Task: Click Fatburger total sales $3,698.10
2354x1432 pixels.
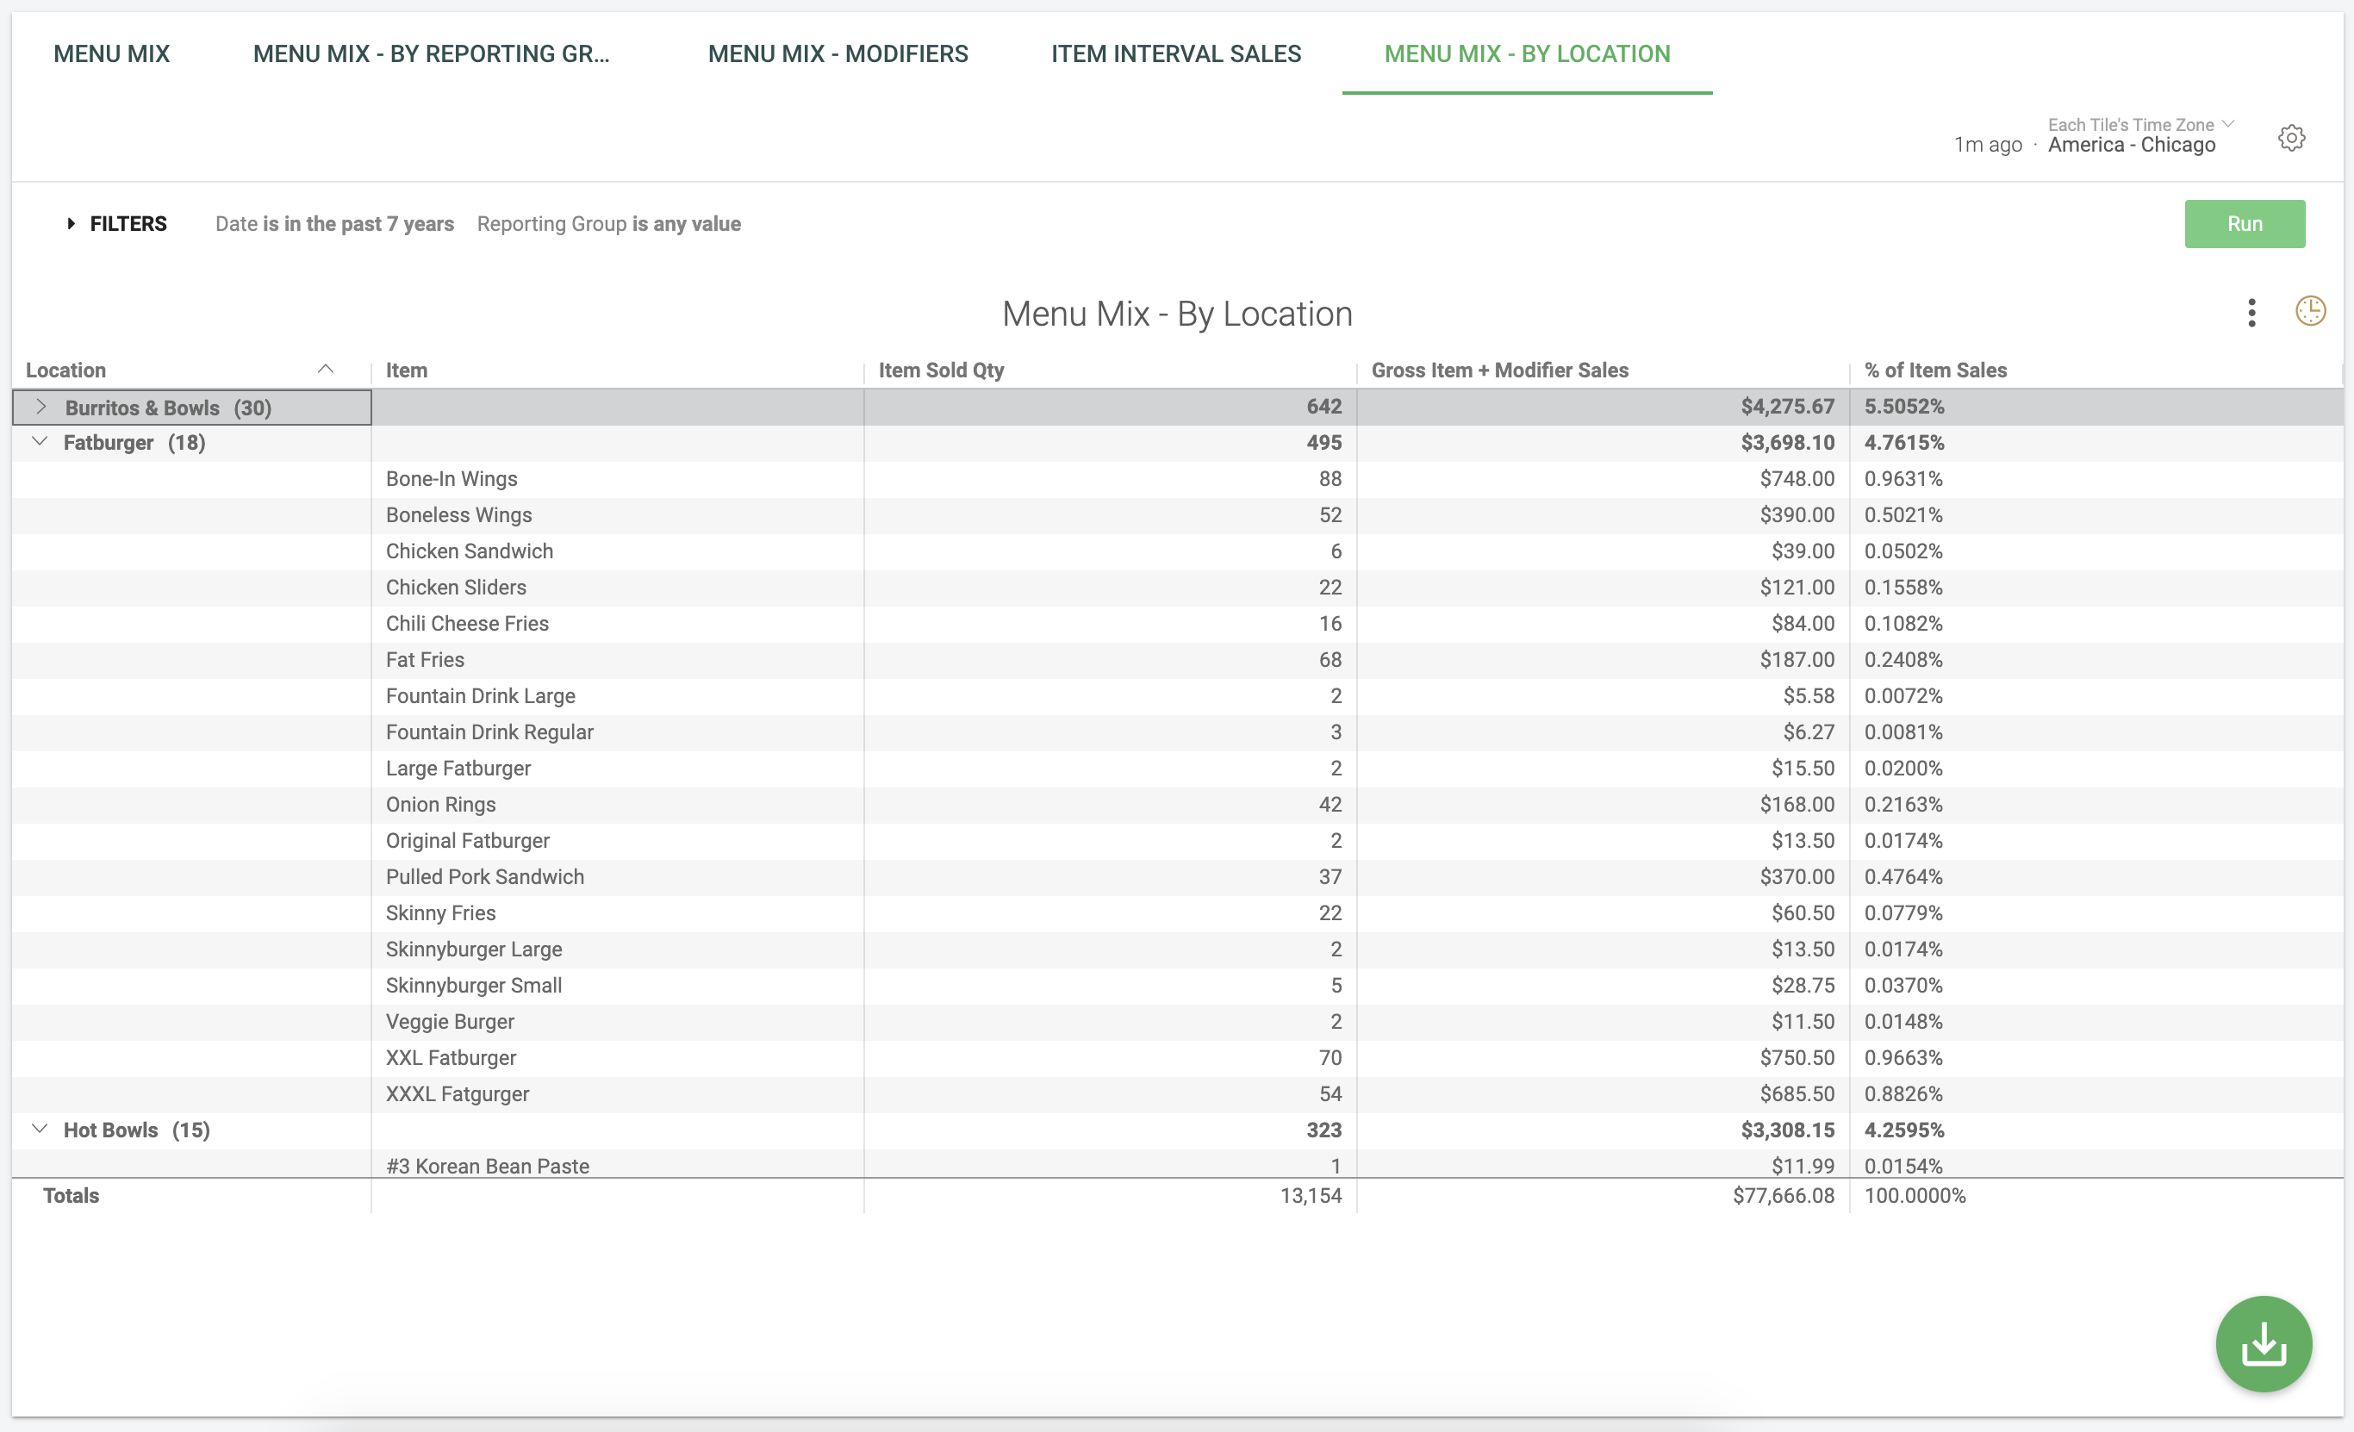Action: click(1788, 442)
